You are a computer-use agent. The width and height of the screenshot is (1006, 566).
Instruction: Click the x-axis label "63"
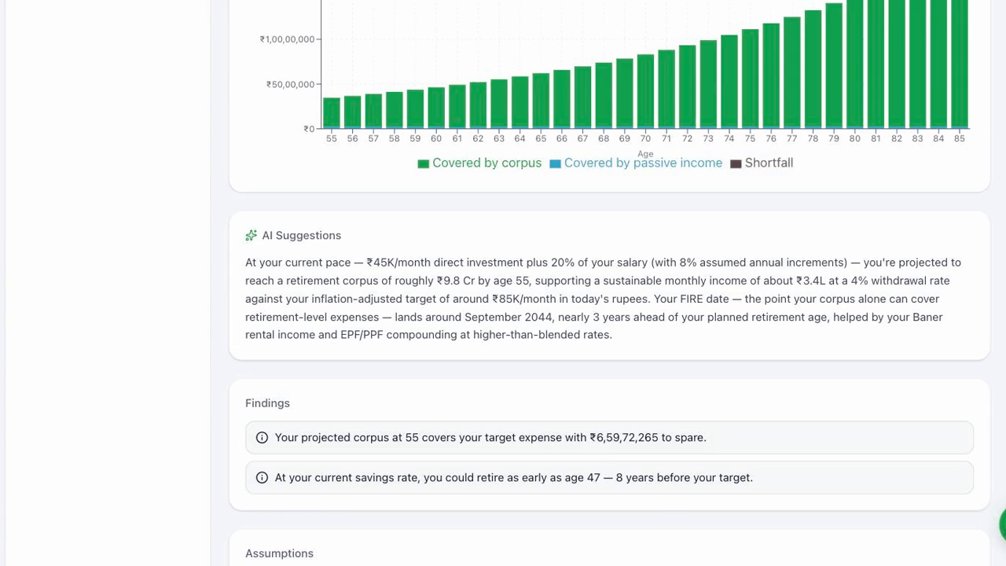pos(499,138)
